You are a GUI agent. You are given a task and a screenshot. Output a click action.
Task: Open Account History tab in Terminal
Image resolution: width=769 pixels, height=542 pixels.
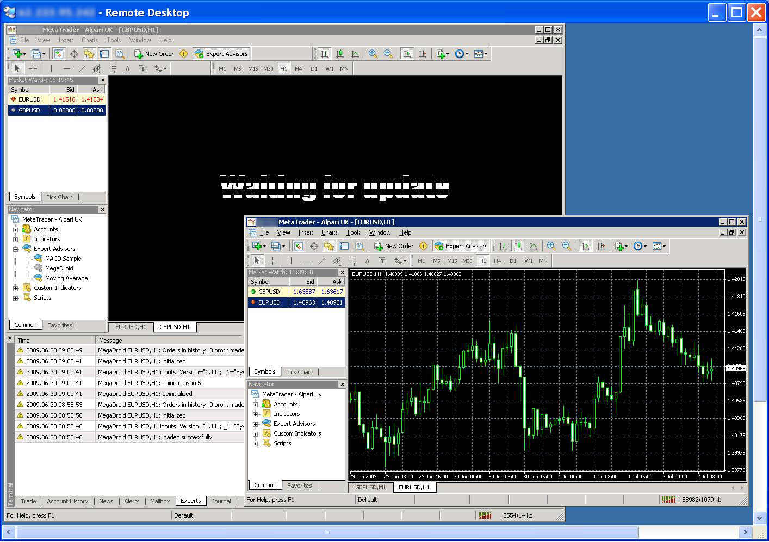67,501
